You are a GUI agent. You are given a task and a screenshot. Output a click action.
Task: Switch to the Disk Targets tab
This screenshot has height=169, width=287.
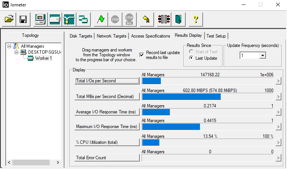pos(81,36)
